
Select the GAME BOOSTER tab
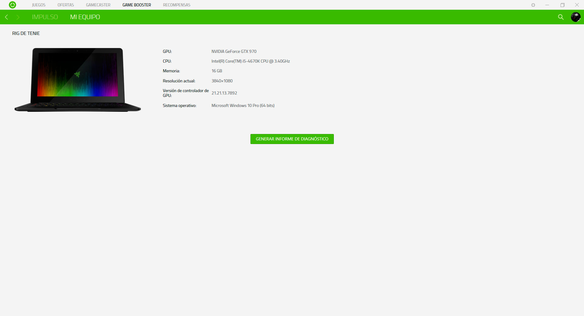tap(137, 5)
